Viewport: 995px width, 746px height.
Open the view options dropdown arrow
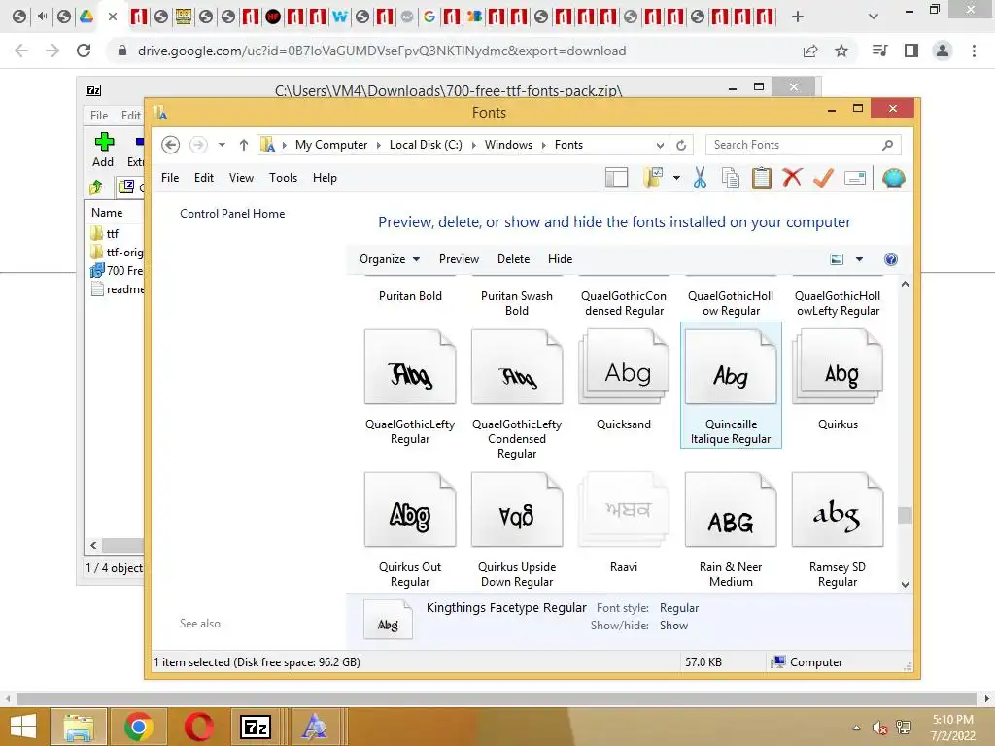(859, 258)
